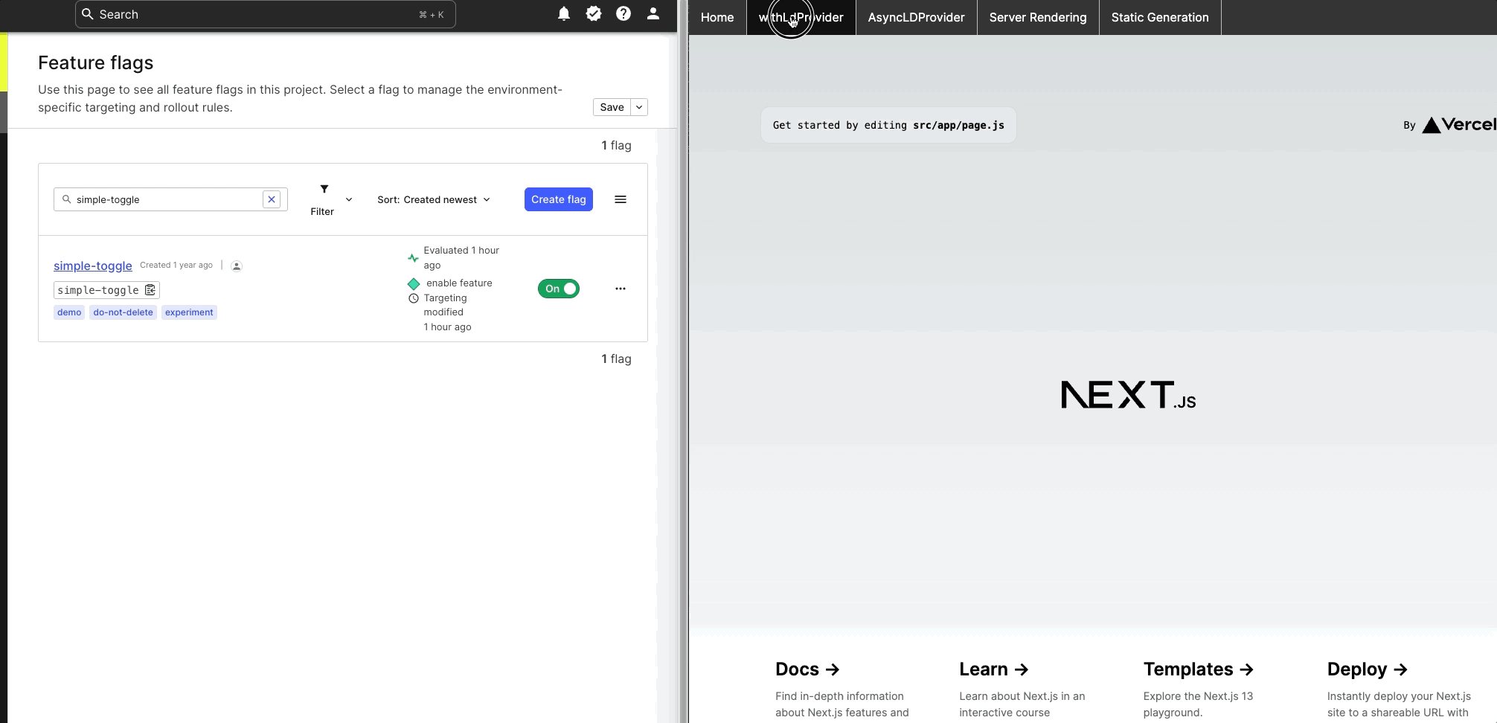Open simple-toggle three-dot overflow menu

621,289
